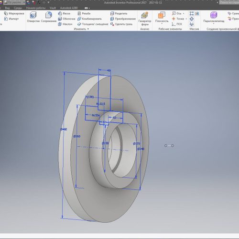Launch Генератор форм shape generator
Screen dimensions: 239x239
click(145, 19)
